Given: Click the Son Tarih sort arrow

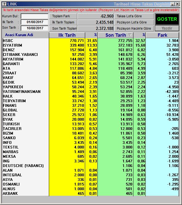Looking at the screenshot, I should [x=130, y=35].
